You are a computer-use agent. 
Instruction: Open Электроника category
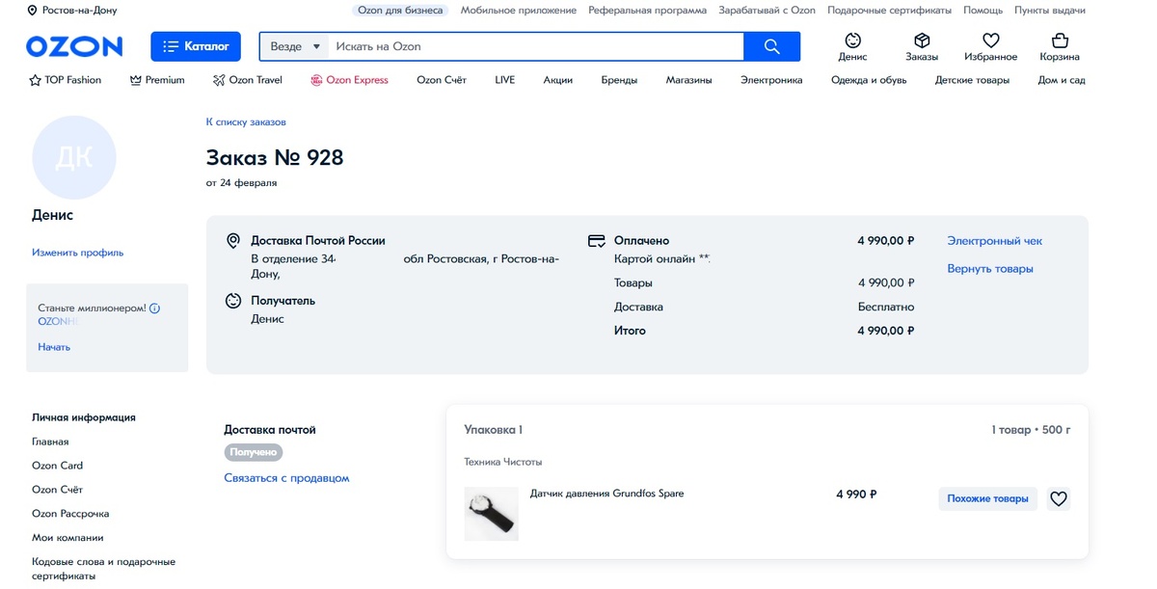pyautogui.click(x=771, y=80)
